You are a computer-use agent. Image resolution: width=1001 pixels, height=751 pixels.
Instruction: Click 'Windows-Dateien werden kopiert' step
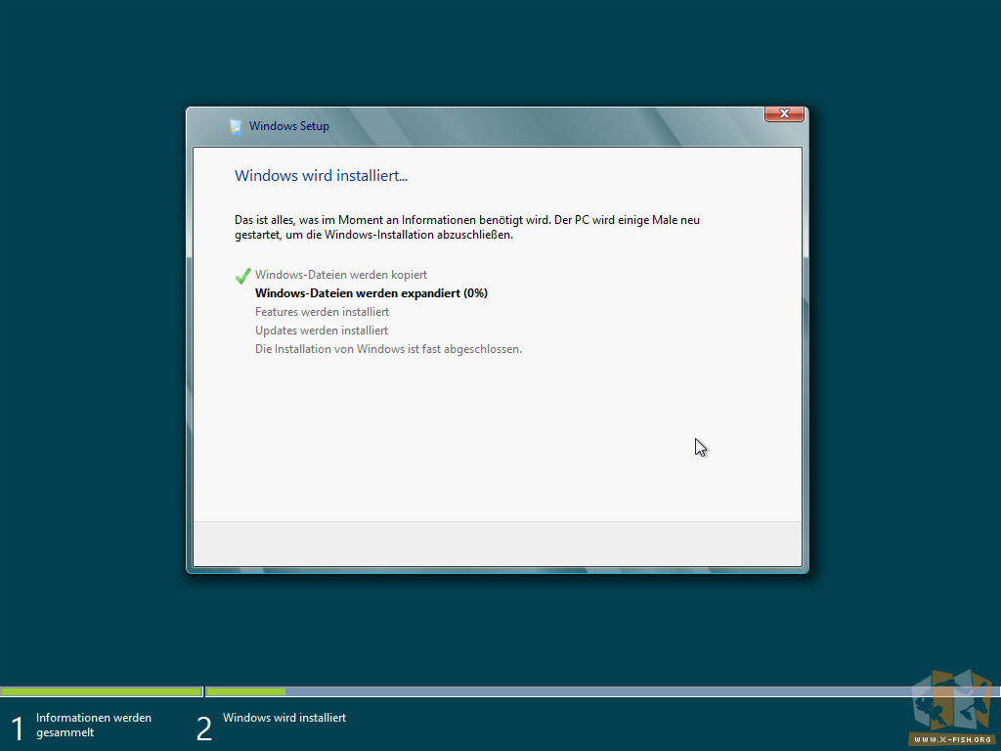(341, 275)
